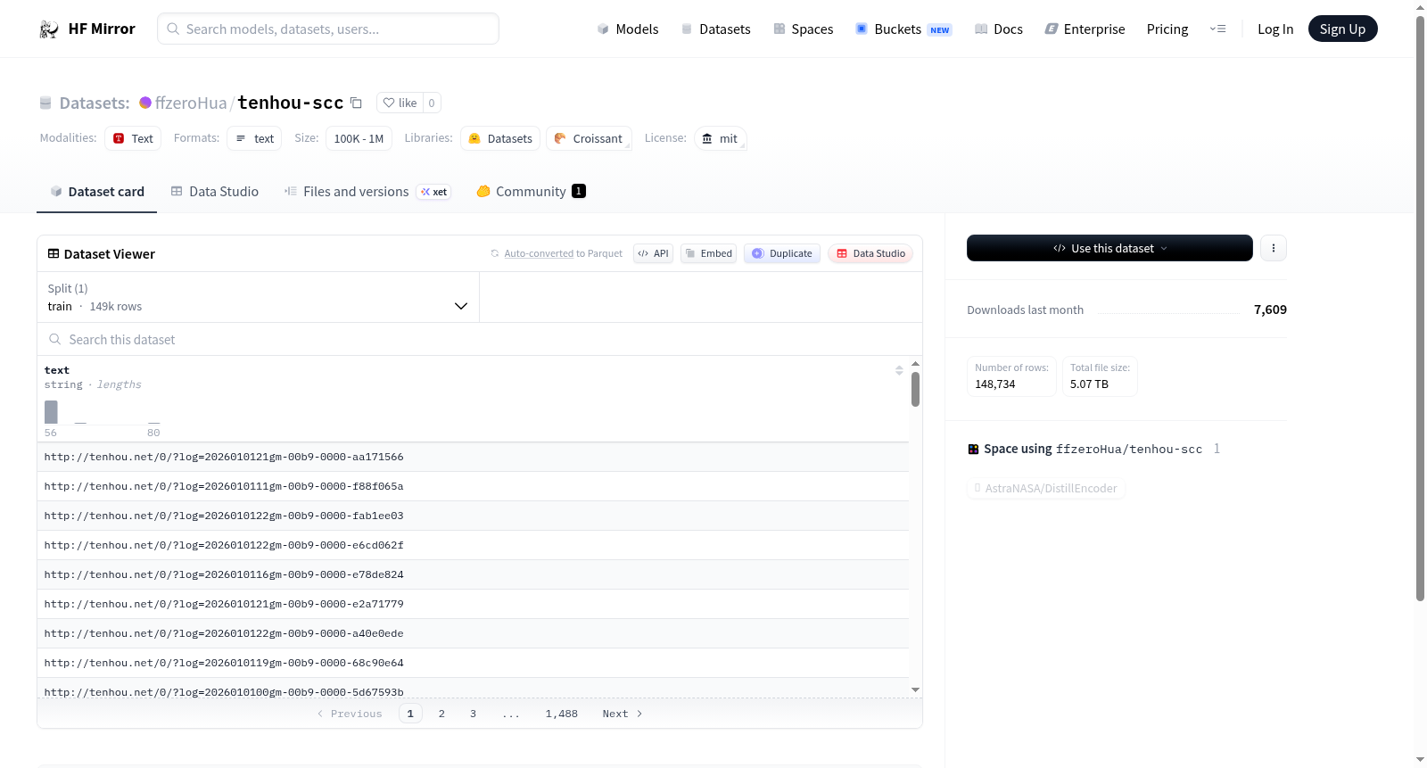
Task: Navigate to Buckets
Action: coord(903,29)
